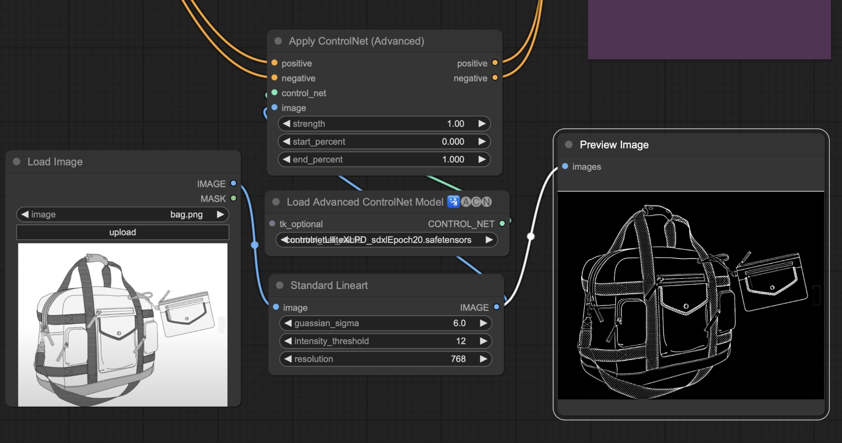Select next image file after bag.png
The height and width of the screenshot is (443, 842).
220,214
